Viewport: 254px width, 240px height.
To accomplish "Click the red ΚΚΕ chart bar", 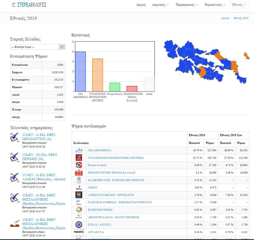I will (x=132, y=89).
